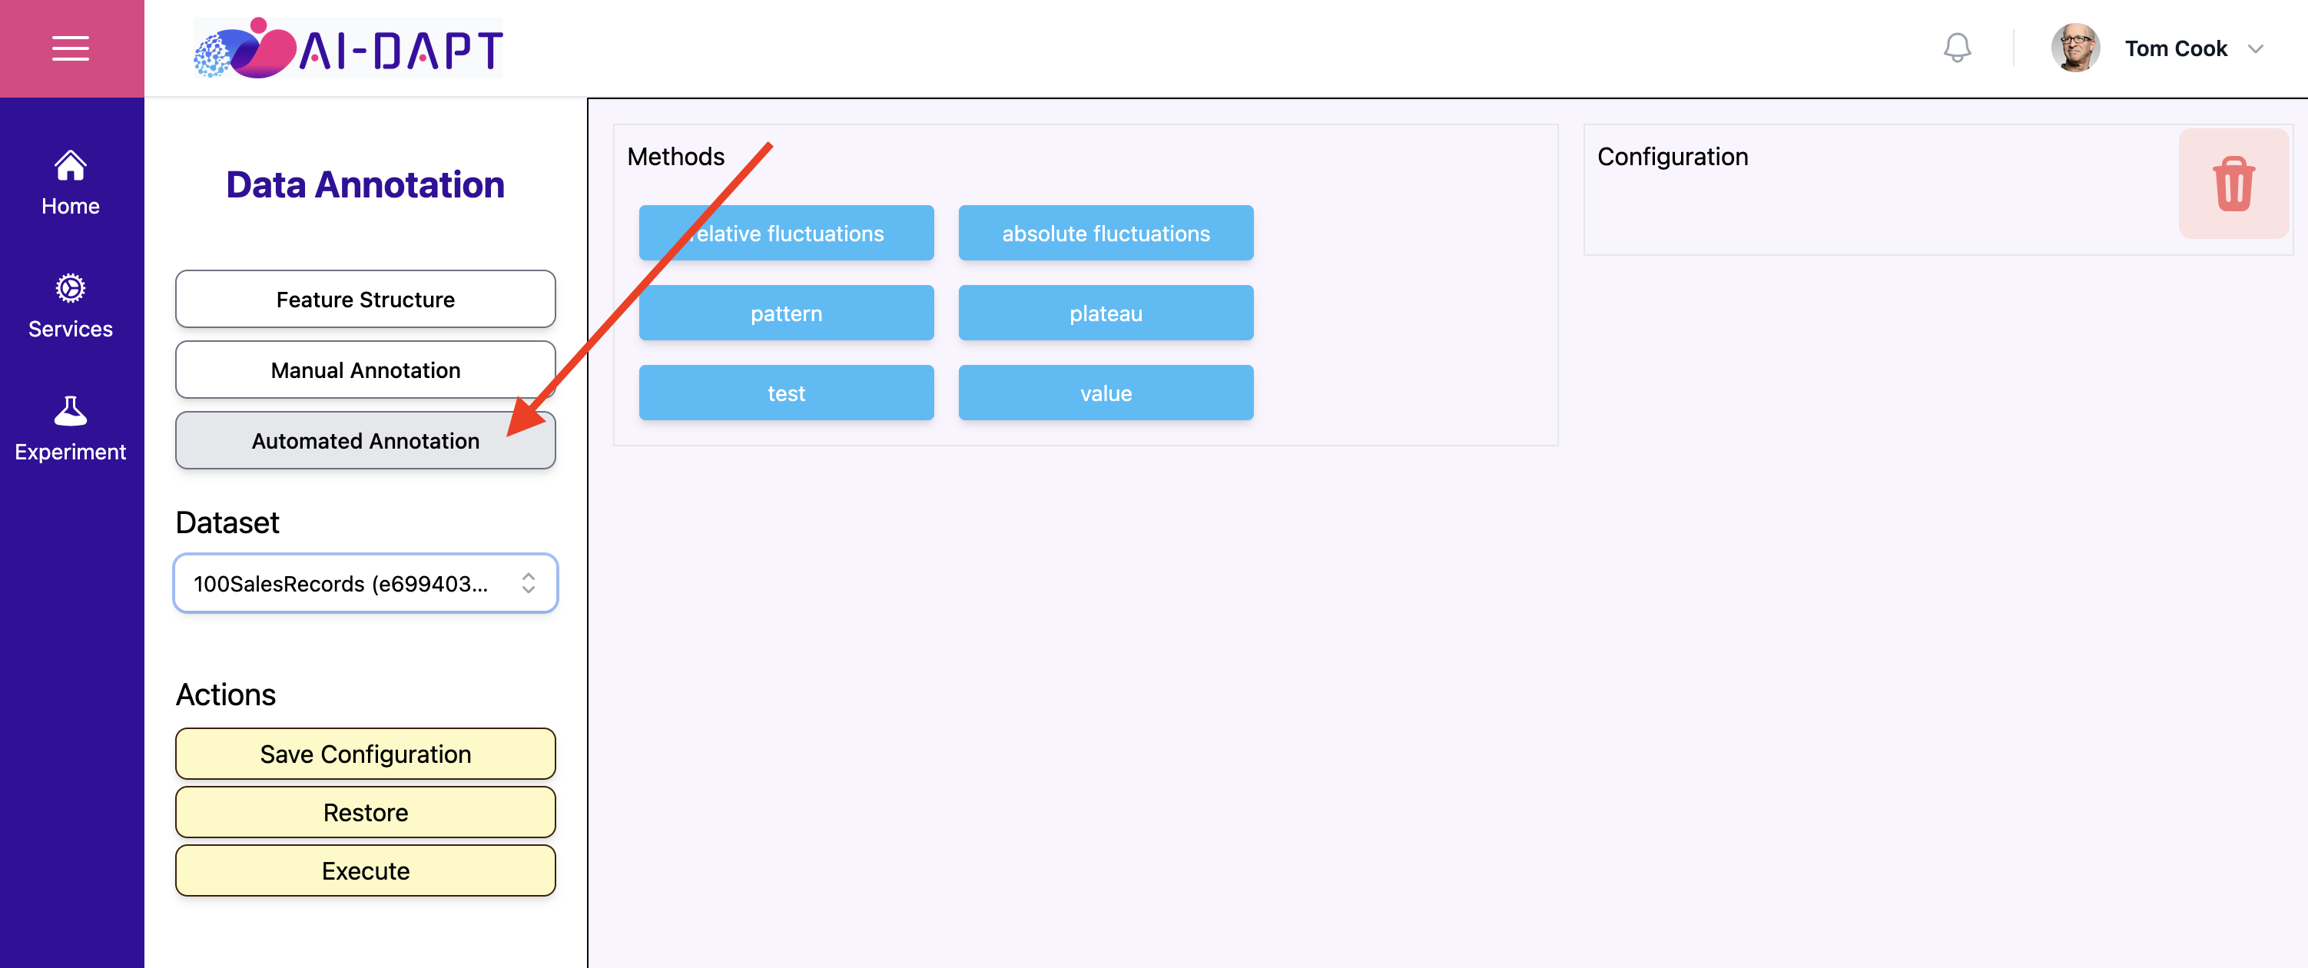Click the Execute button
2308x968 pixels.
click(366, 870)
